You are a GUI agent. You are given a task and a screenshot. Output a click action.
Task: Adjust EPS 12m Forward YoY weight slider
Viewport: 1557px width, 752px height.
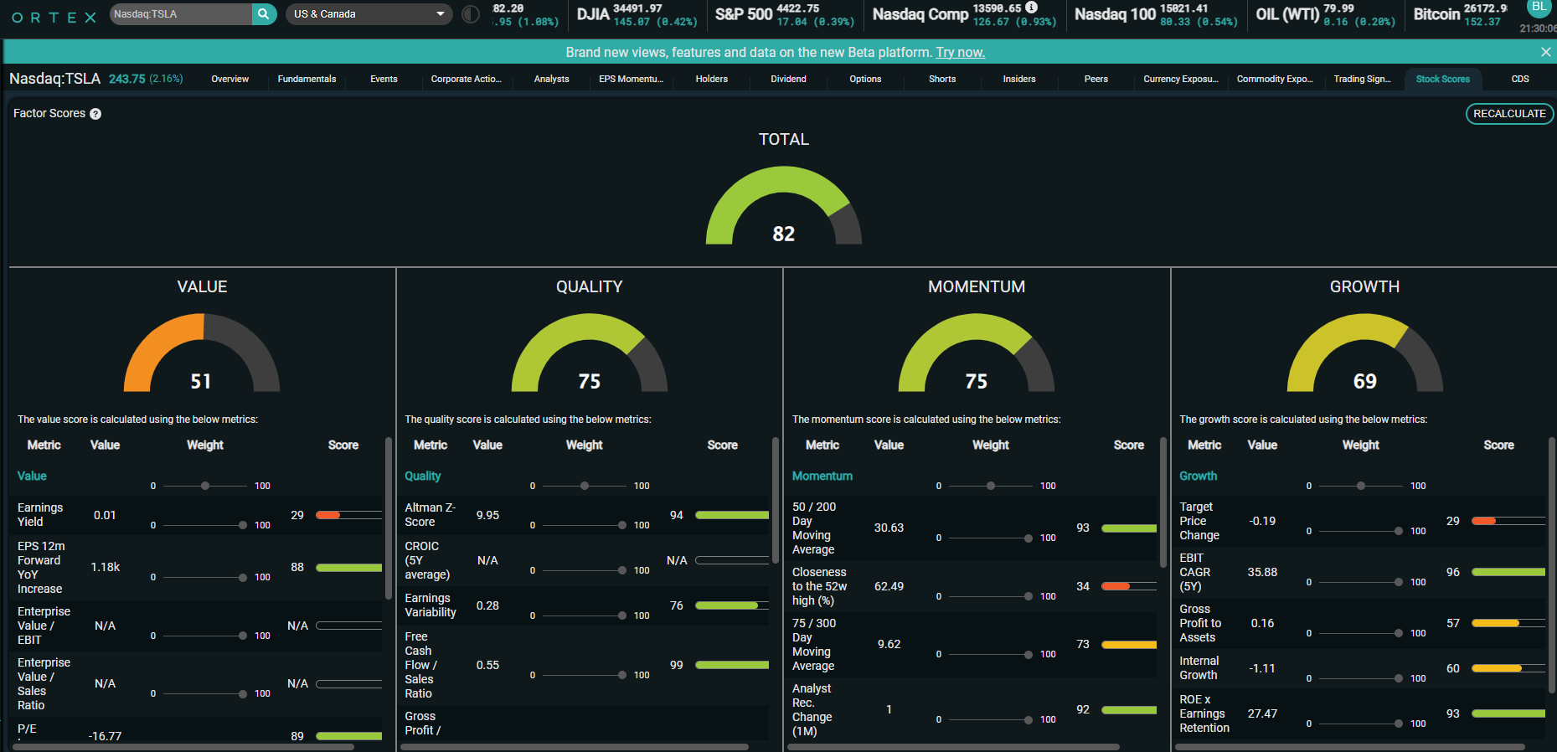coord(205,577)
